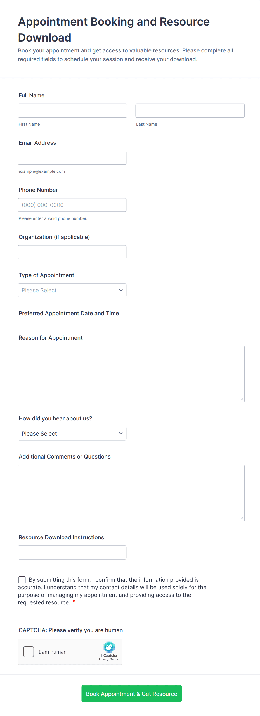This screenshot has width=260, height=716.
Task: Click into the Last Name field
Action: coord(190,111)
